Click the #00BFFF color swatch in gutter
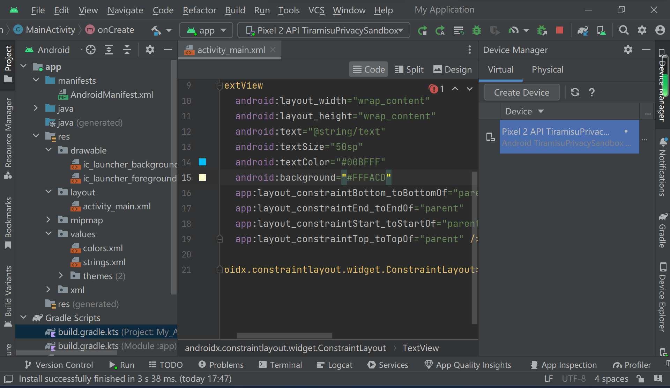The height and width of the screenshot is (388, 670). click(202, 162)
